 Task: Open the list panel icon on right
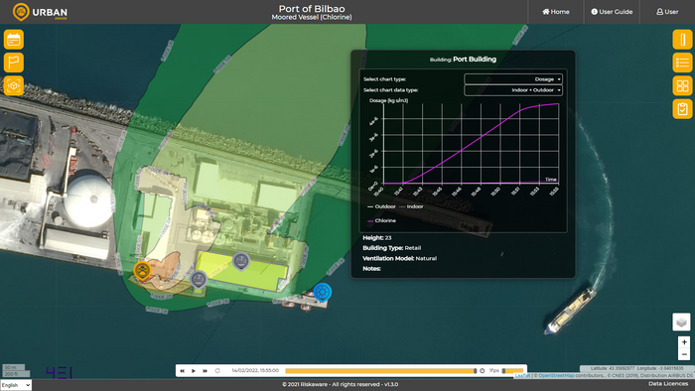pyautogui.click(x=682, y=63)
